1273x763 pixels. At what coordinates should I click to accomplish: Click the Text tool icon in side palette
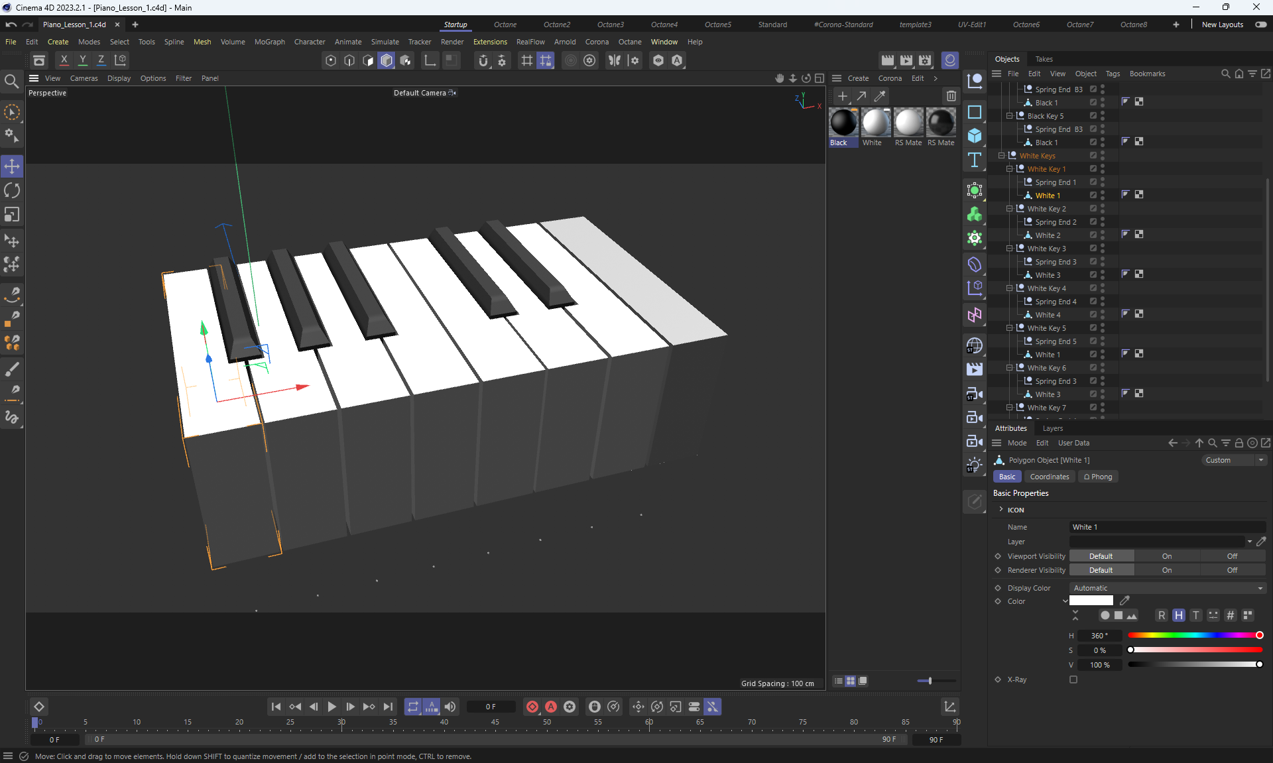[x=975, y=160]
